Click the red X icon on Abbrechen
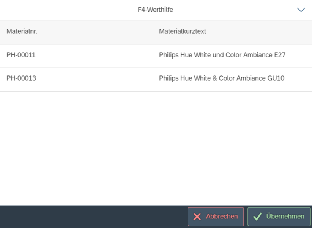The image size is (312, 228). [x=197, y=217]
